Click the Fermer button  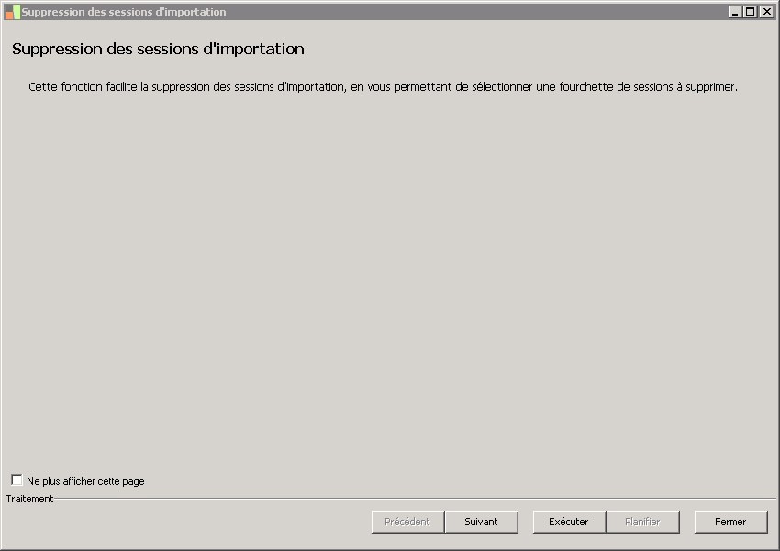click(730, 522)
